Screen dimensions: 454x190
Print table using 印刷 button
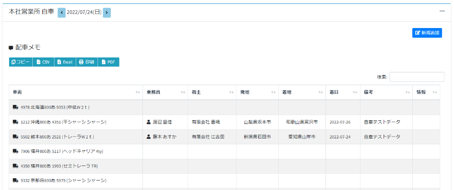[x=86, y=62]
